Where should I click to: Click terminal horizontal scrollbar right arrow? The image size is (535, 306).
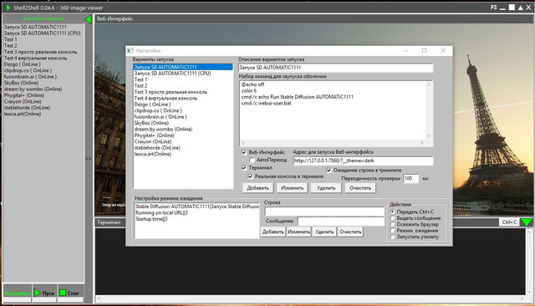tap(522, 298)
